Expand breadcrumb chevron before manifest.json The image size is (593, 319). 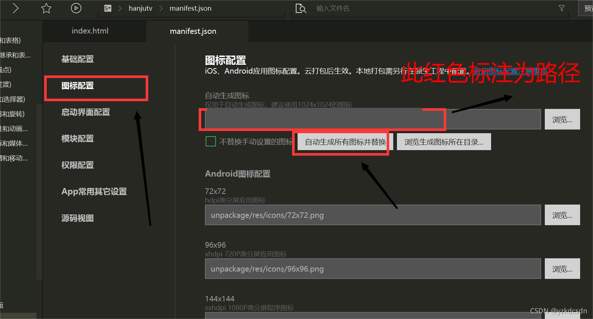[161, 8]
